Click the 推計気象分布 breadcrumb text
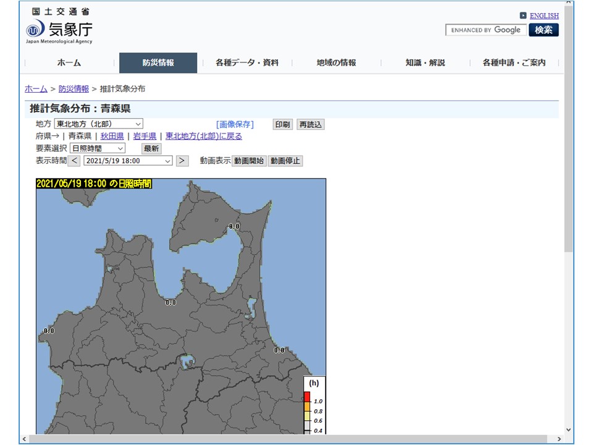 pos(122,89)
